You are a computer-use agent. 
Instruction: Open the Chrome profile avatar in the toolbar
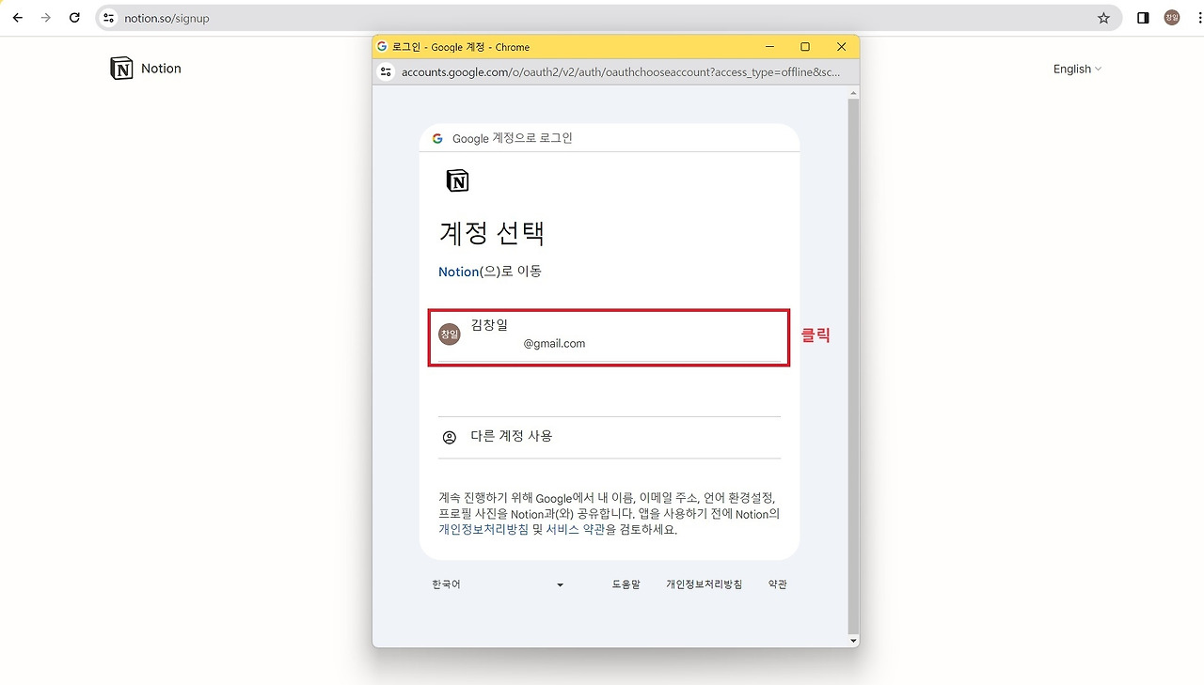(1172, 18)
